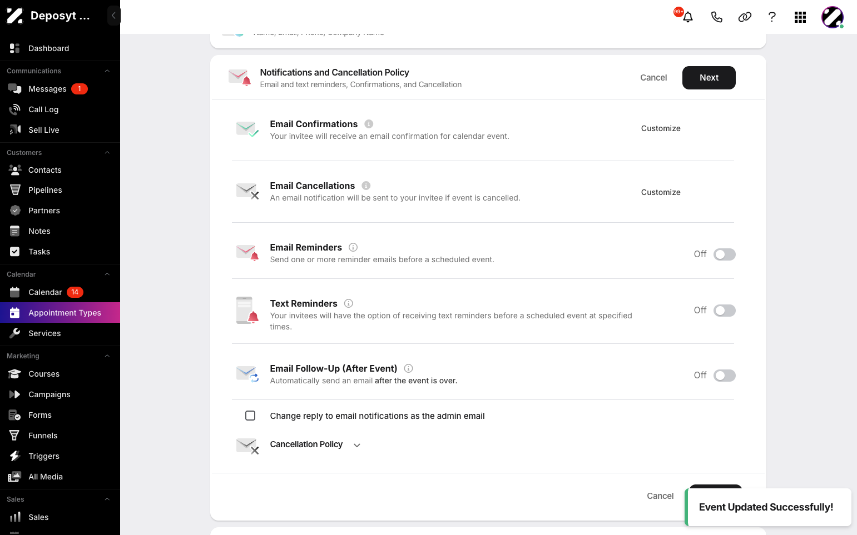Screen dimensions: 857x535
Task: Customize the Email Cancellations
Action: click(661, 192)
